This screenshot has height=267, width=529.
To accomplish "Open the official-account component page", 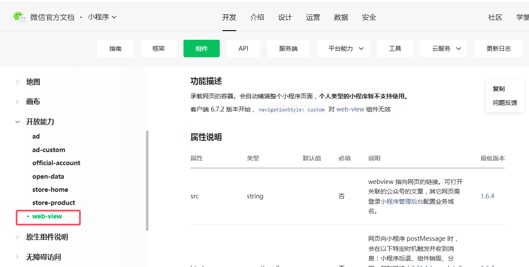I will [56, 163].
